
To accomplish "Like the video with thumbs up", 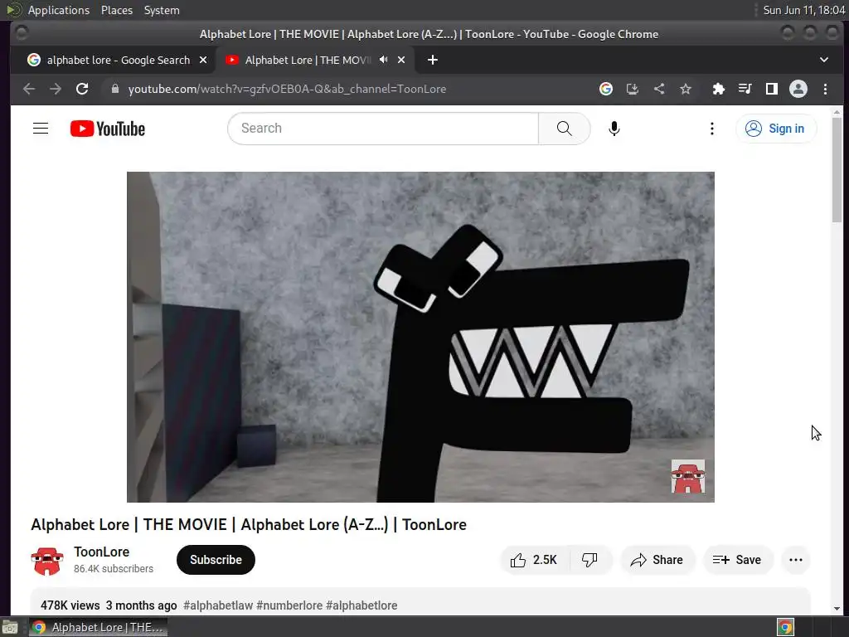I will pyautogui.click(x=534, y=560).
